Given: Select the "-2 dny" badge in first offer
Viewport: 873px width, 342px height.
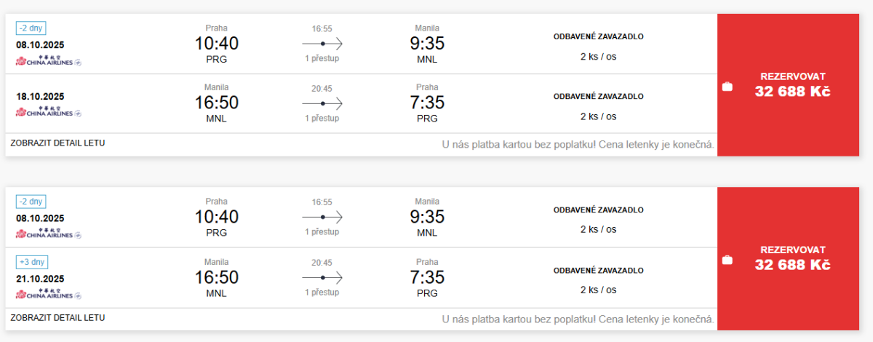Looking at the screenshot, I should [x=31, y=28].
